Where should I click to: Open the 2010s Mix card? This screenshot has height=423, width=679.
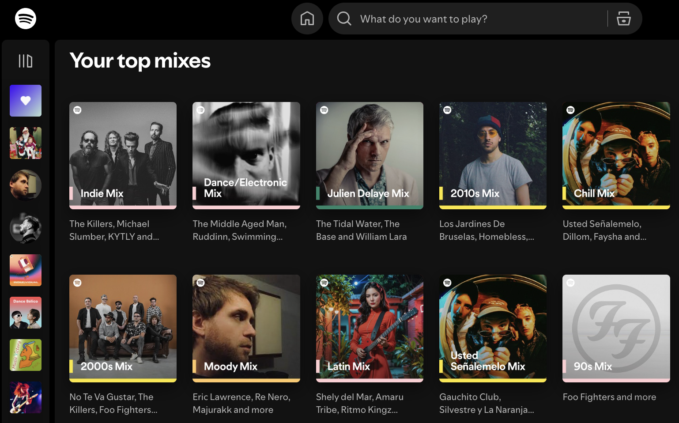click(x=493, y=155)
